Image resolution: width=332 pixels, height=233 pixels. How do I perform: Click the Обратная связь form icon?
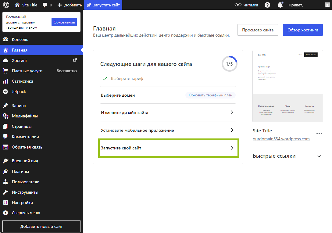coord(5,147)
